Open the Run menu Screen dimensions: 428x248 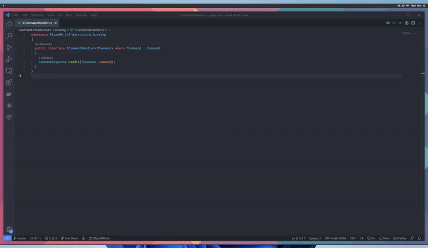point(69,15)
